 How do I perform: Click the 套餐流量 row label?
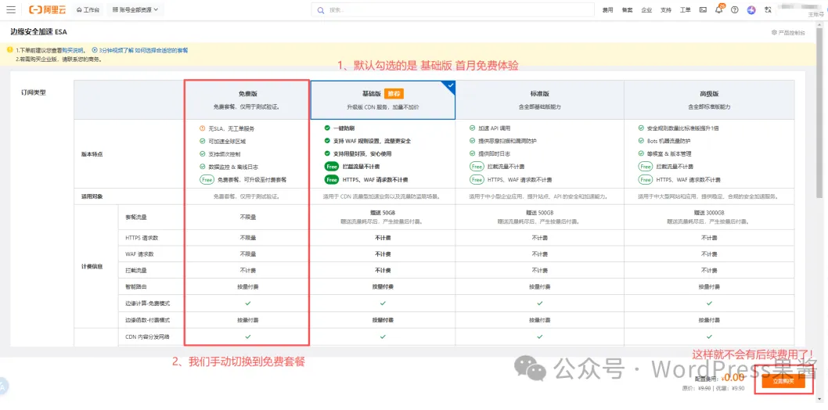136,217
